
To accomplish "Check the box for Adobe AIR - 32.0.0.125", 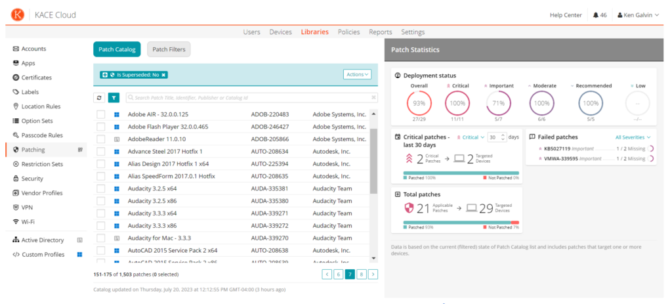I will pos(100,114).
